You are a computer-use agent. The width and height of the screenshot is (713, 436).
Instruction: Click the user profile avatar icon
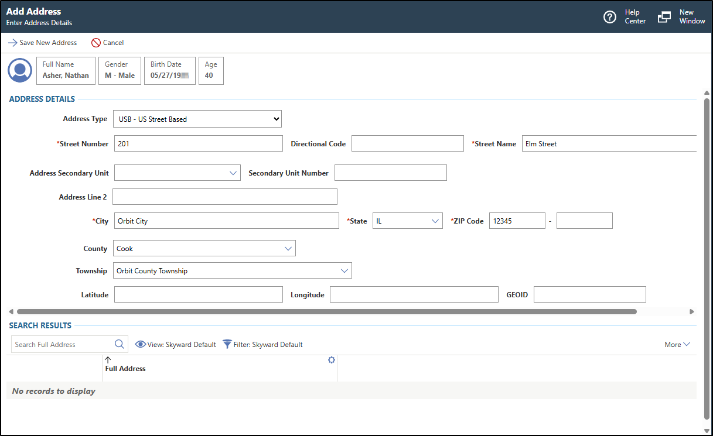[20, 71]
